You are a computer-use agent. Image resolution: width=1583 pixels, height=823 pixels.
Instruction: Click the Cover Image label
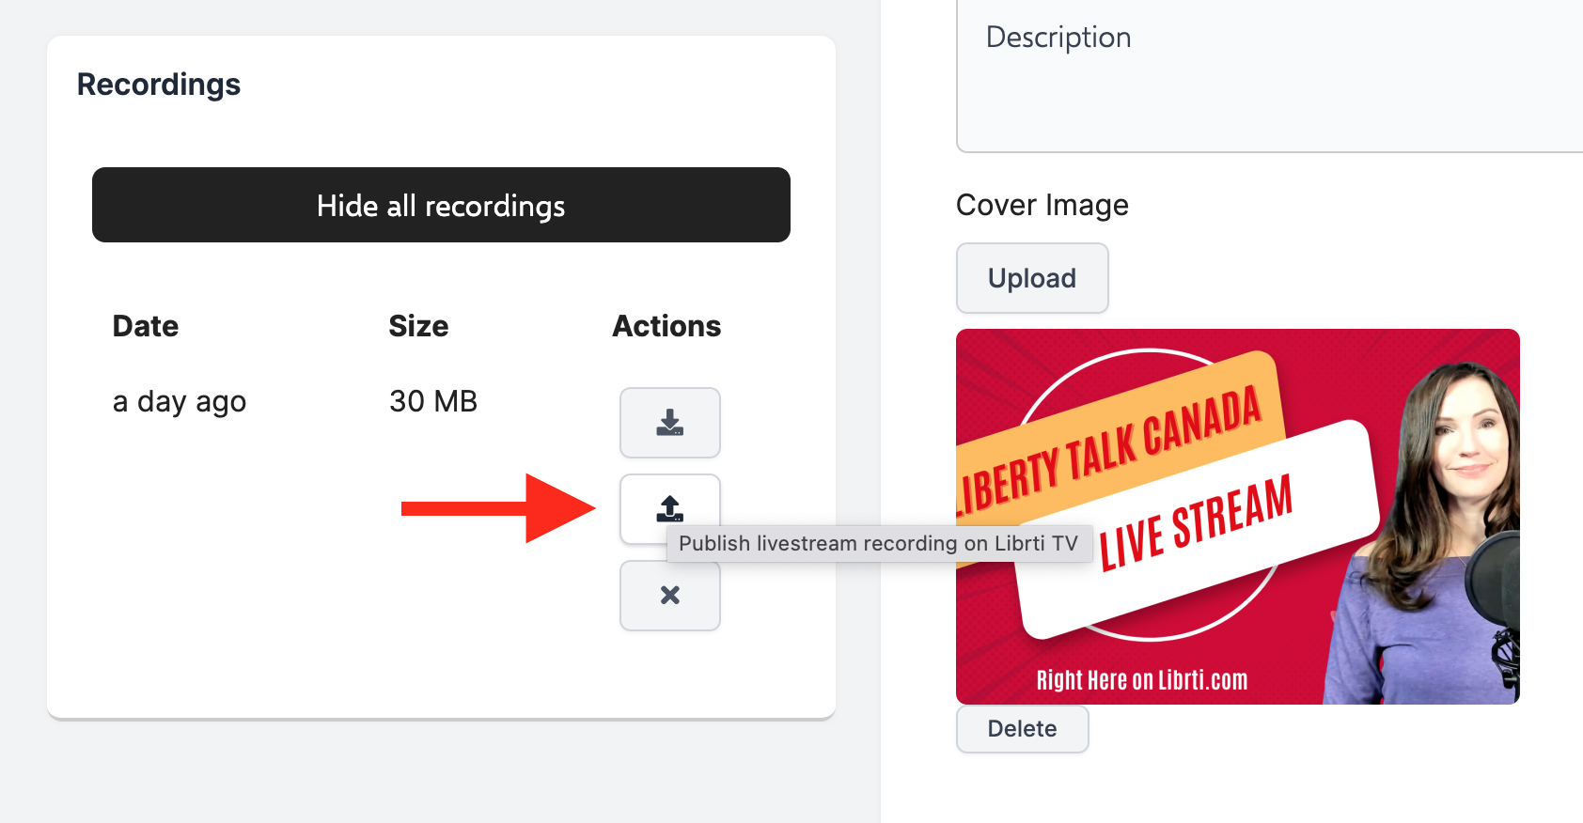pyautogui.click(x=1042, y=205)
